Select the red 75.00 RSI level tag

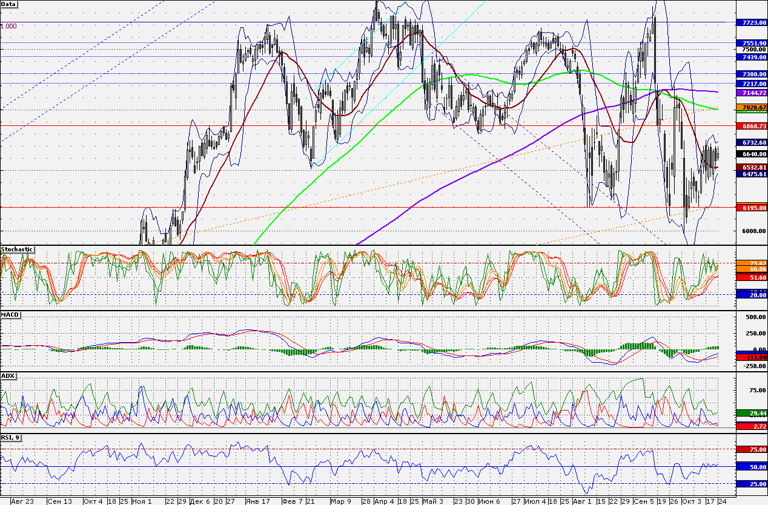(751, 450)
